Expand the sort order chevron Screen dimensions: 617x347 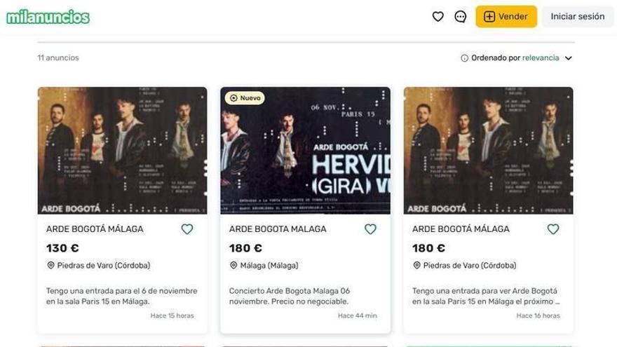pyautogui.click(x=568, y=58)
